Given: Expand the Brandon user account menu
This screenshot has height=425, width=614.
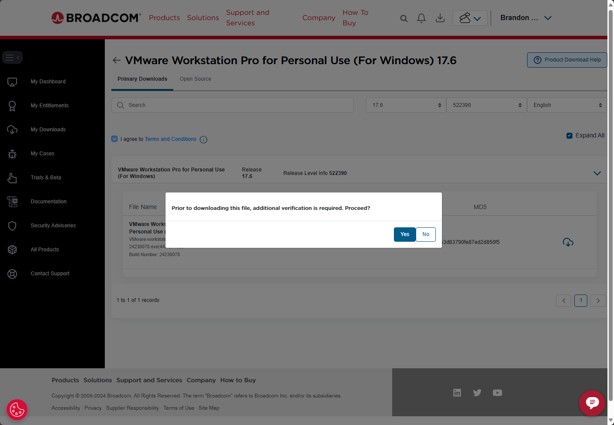Looking at the screenshot, I should [526, 18].
